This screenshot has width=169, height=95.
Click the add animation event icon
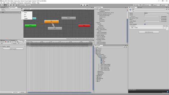[x=25, y=43]
